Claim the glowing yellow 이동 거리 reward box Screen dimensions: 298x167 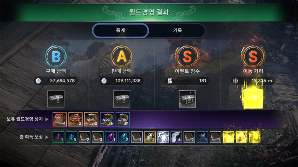point(253,99)
